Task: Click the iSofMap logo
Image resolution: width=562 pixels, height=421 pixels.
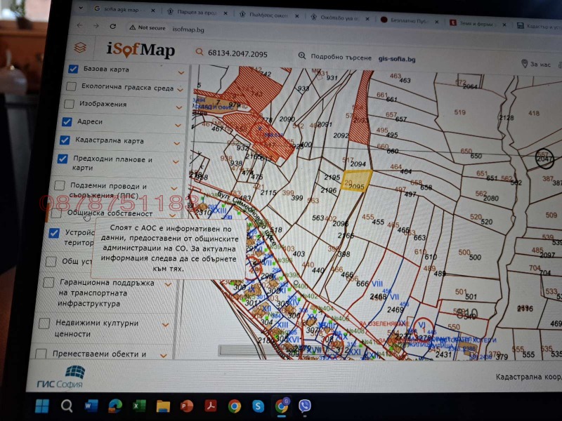Action: (140, 50)
